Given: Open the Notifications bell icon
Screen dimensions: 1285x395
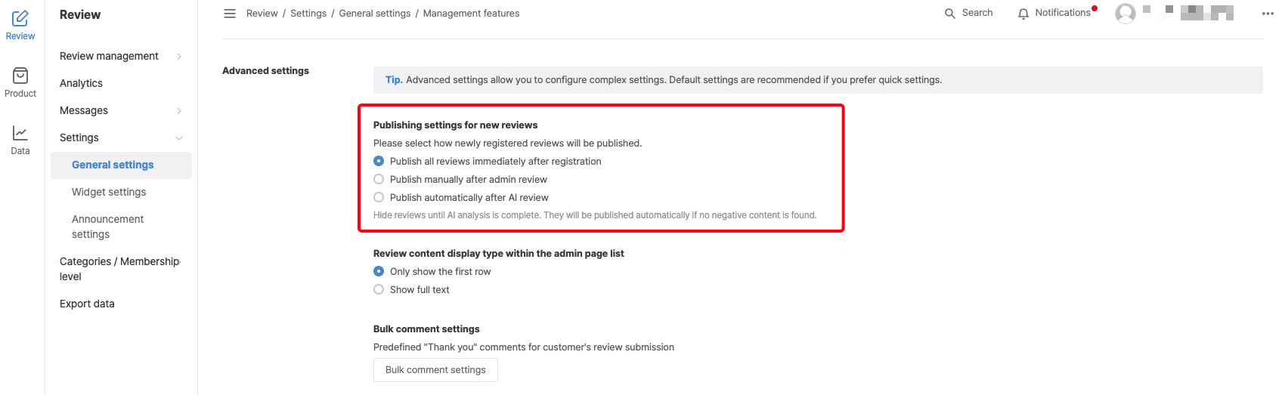Looking at the screenshot, I should (x=1023, y=14).
